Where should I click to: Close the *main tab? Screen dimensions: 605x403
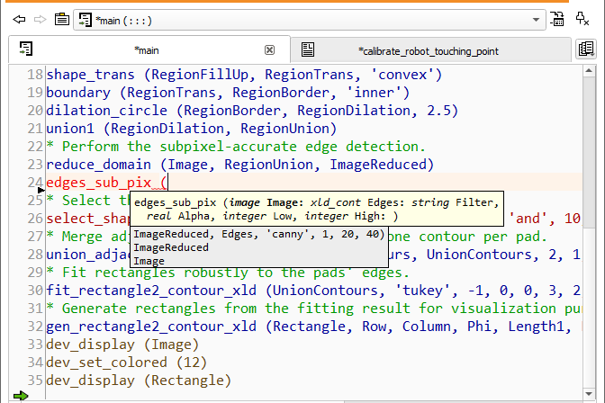click(x=270, y=50)
